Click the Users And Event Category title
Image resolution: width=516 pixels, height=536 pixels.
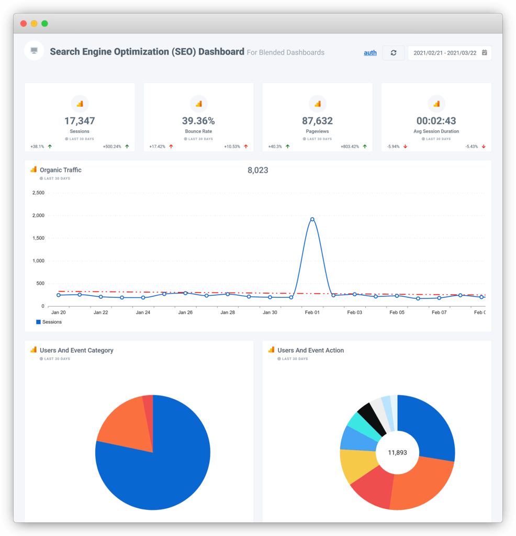[76, 350]
